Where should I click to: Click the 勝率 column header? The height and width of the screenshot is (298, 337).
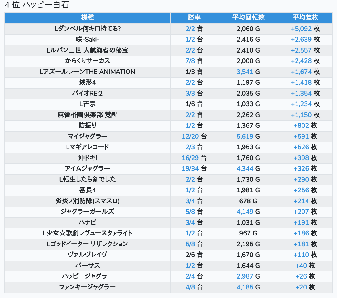194,18
